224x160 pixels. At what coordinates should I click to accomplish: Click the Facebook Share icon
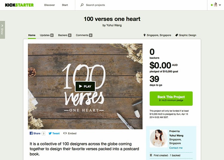pyautogui.click(x=31, y=133)
